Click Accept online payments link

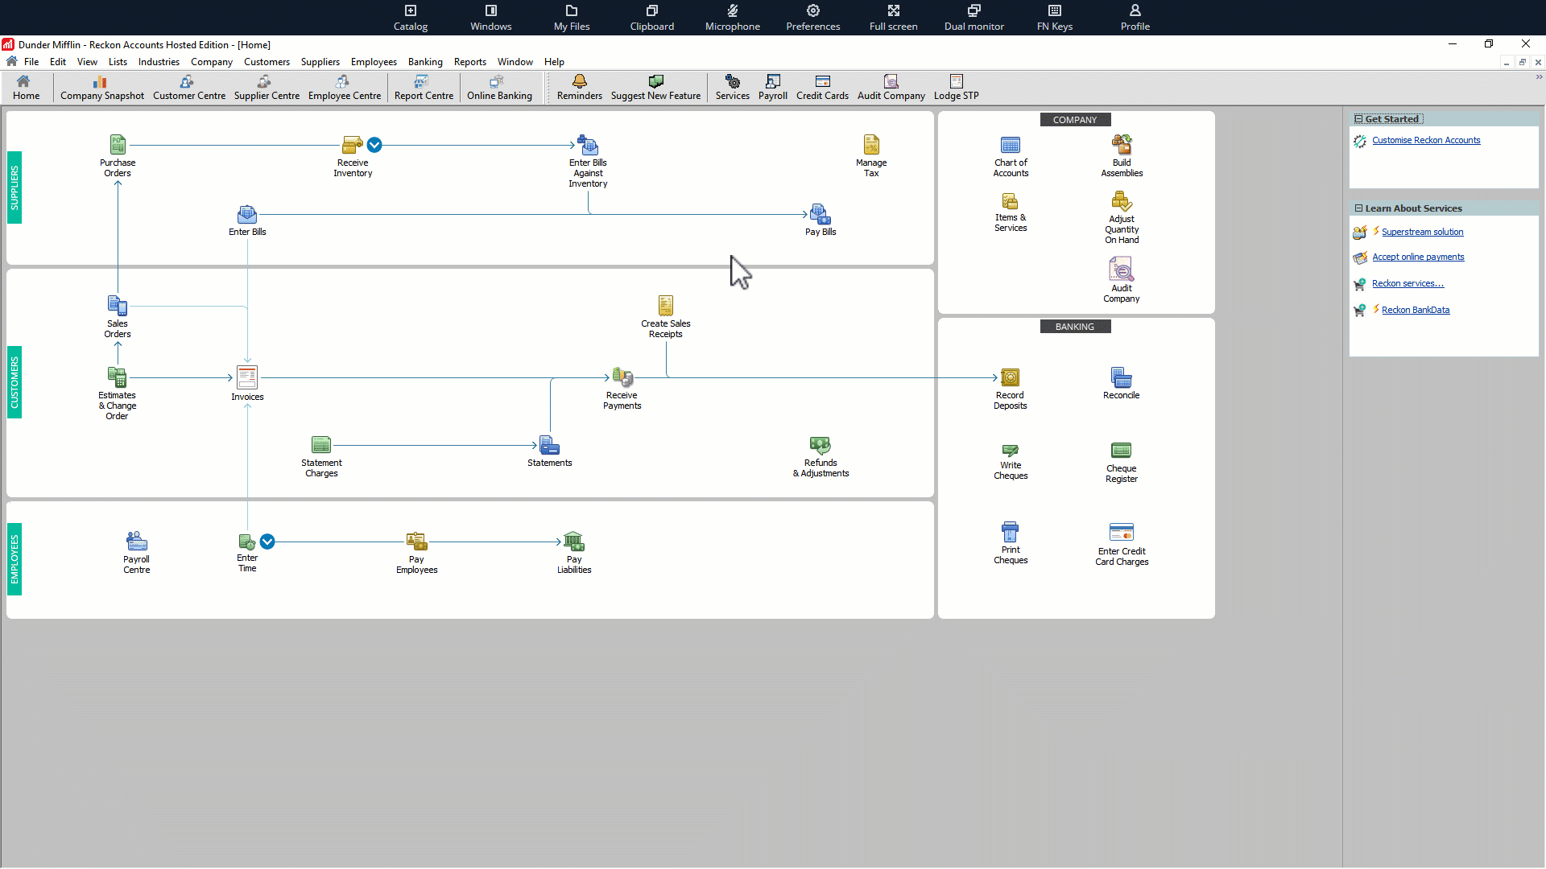point(1417,257)
